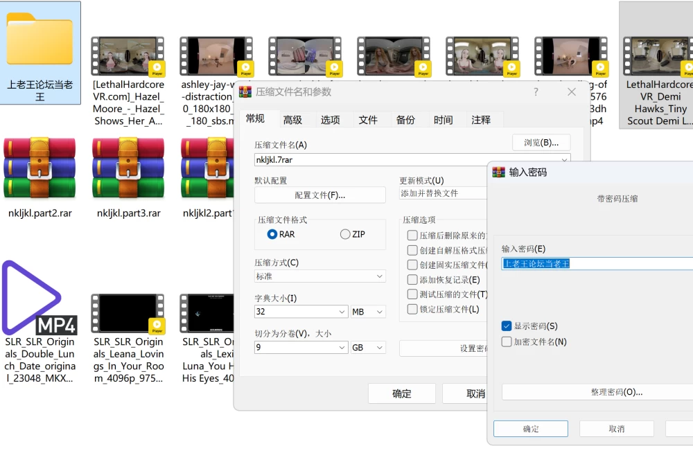693x453 pixels.
Task: Click 取消 in the archive parameters dialog
Action: click(465, 393)
